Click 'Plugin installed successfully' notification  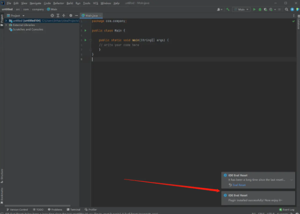click(x=258, y=198)
